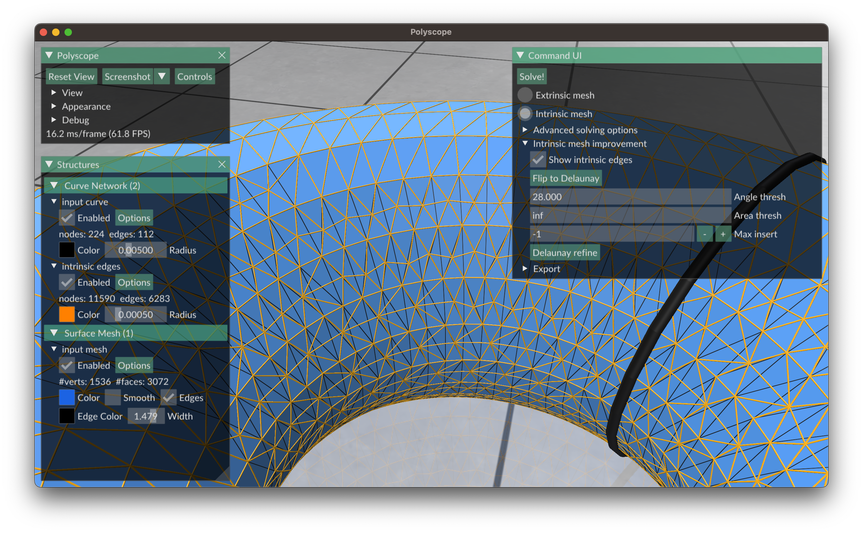
Task: Collapse the Surface Mesh (1) group
Action: (54, 333)
